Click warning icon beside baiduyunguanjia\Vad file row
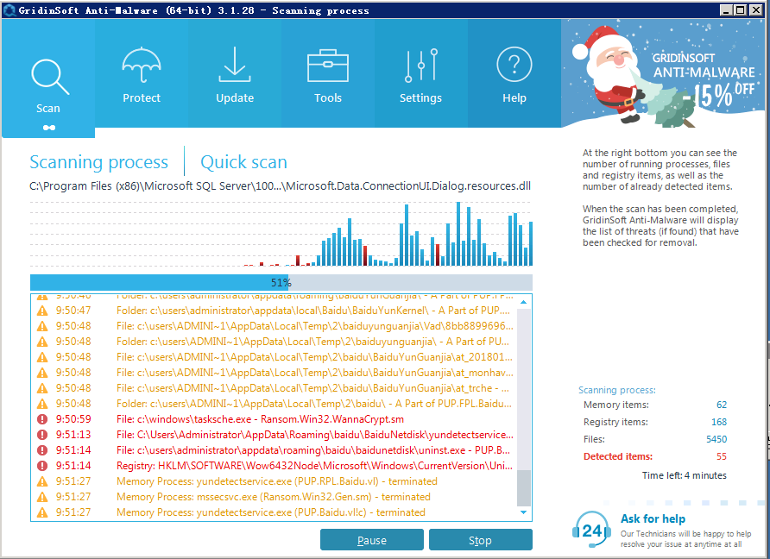 [42, 326]
